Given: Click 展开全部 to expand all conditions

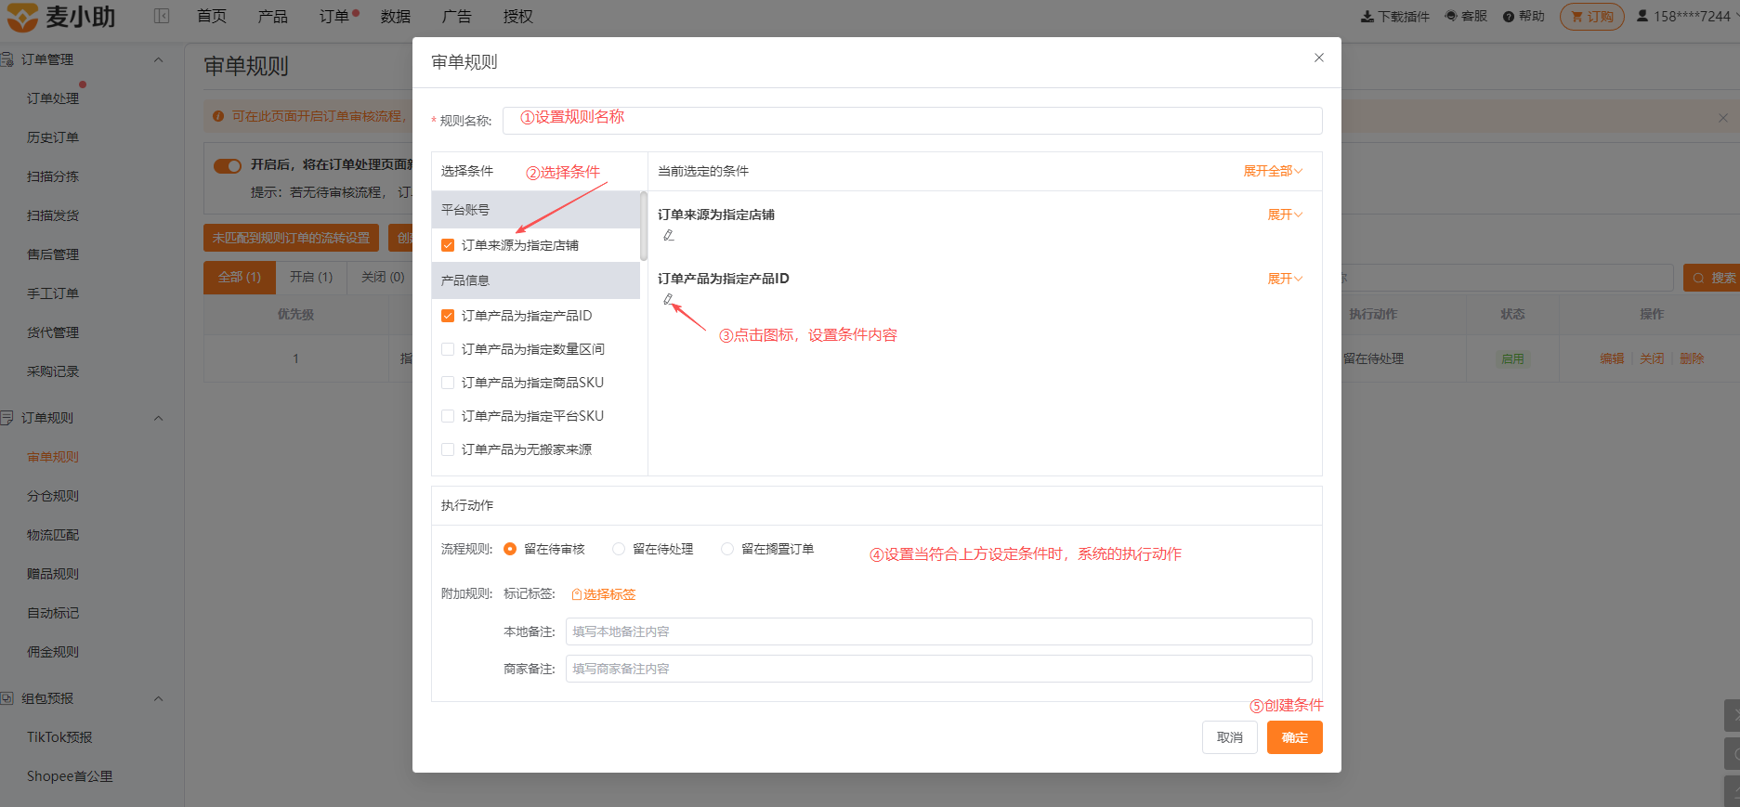Looking at the screenshot, I should coord(1273,171).
